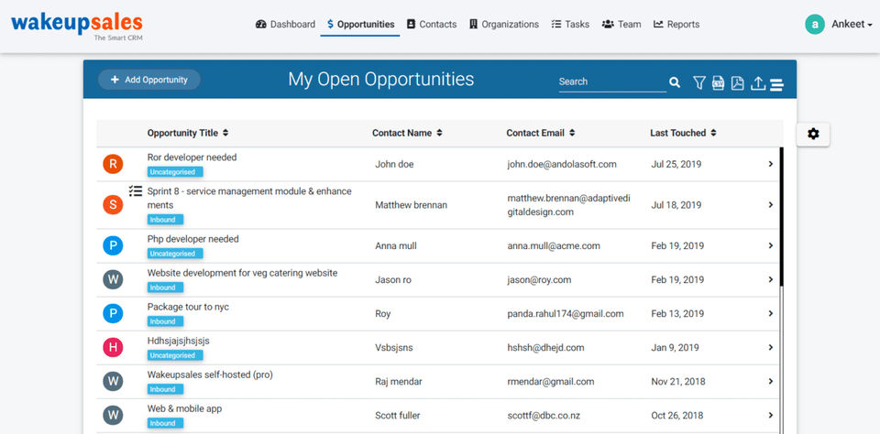
Task: Focus the Search input field
Action: (611, 81)
